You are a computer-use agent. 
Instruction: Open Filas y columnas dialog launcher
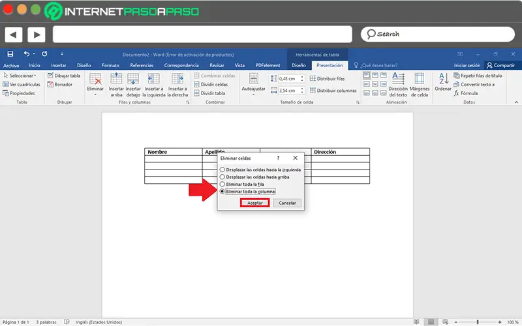tap(188, 102)
